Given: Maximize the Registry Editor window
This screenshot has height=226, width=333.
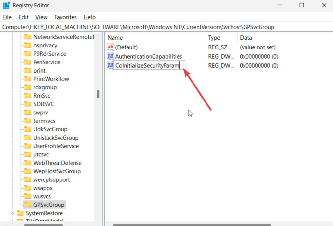Looking at the screenshot, I should coord(301,5).
